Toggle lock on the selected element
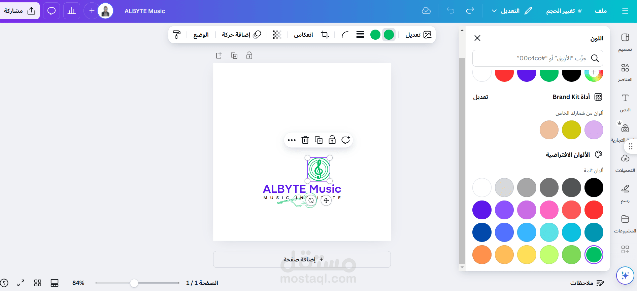637x291 pixels. [x=332, y=140]
